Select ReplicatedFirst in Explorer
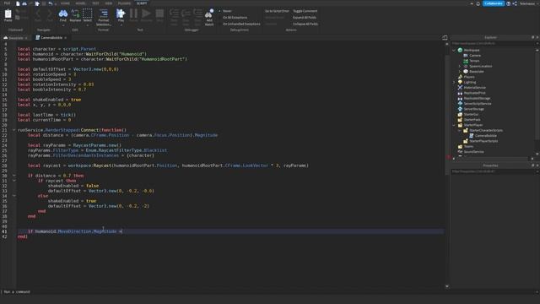 [474, 93]
